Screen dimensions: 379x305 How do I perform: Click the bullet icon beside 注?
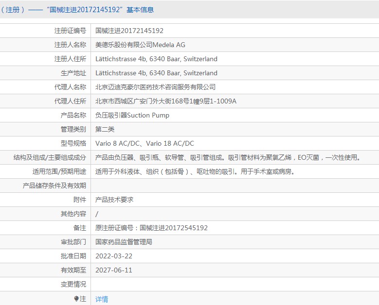76,299
